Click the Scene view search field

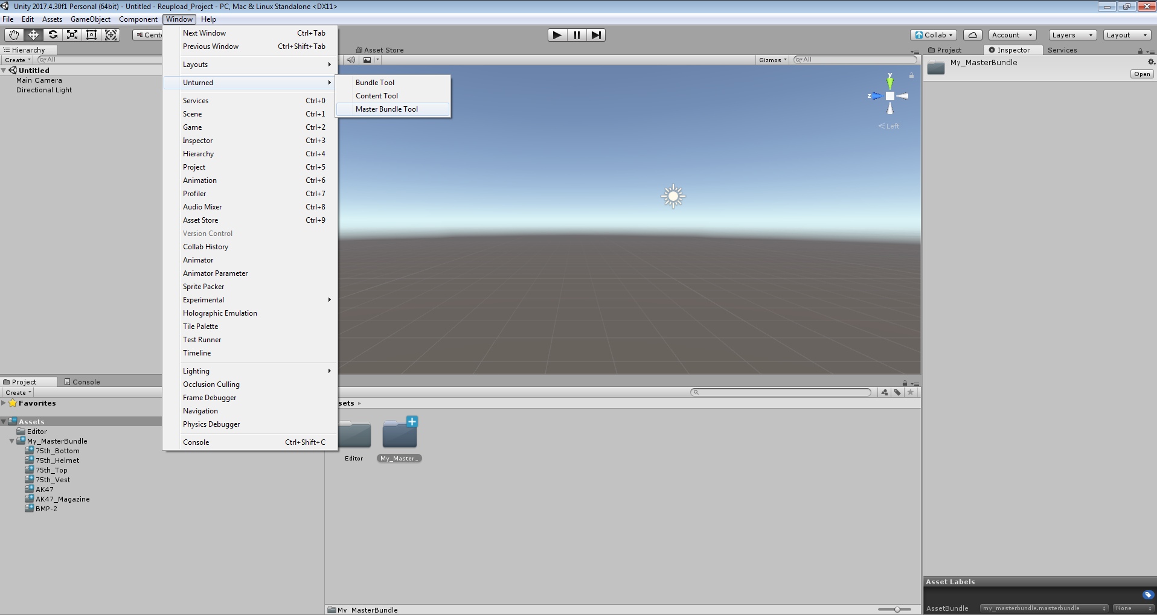coord(854,60)
